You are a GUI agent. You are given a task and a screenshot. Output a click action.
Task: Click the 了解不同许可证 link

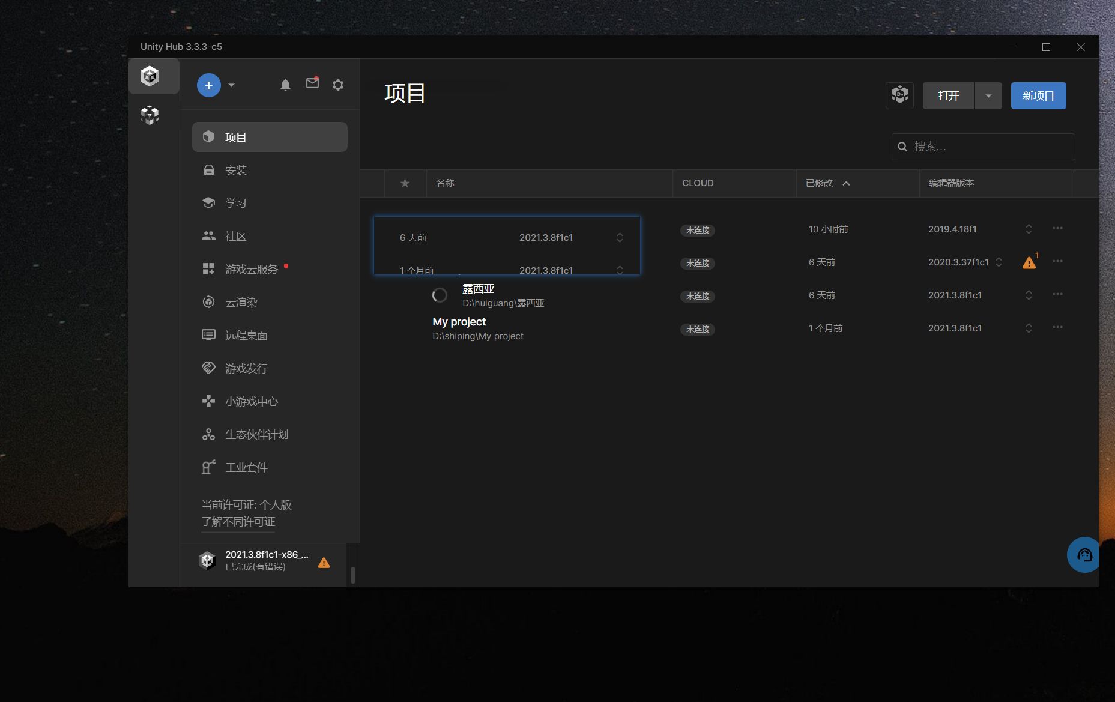point(238,522)
